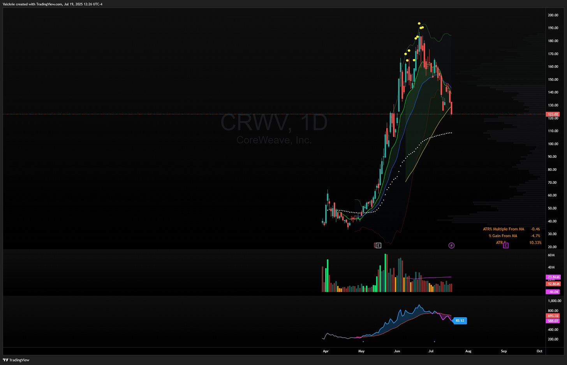Click the 150.00 price axis label
Screen dimensions: 567x365
pyautogui.click(x=553, y=79)
